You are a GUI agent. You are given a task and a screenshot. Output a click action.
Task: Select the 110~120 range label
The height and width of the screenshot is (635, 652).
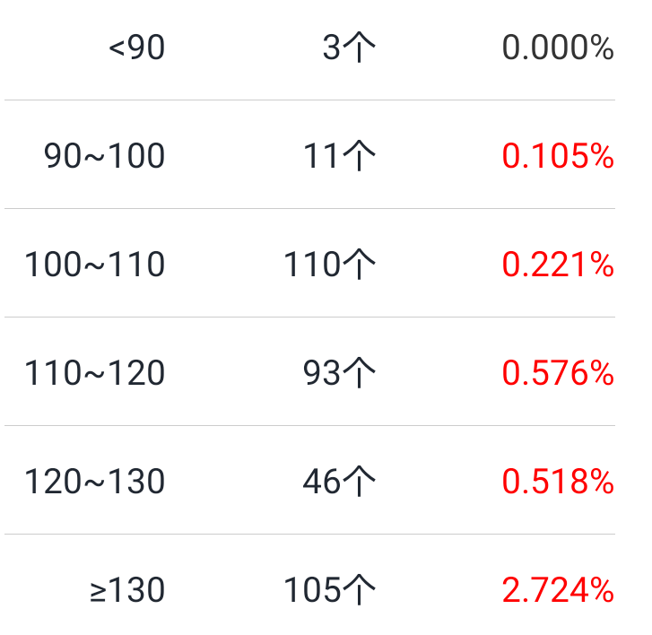(x=94, y=374)
